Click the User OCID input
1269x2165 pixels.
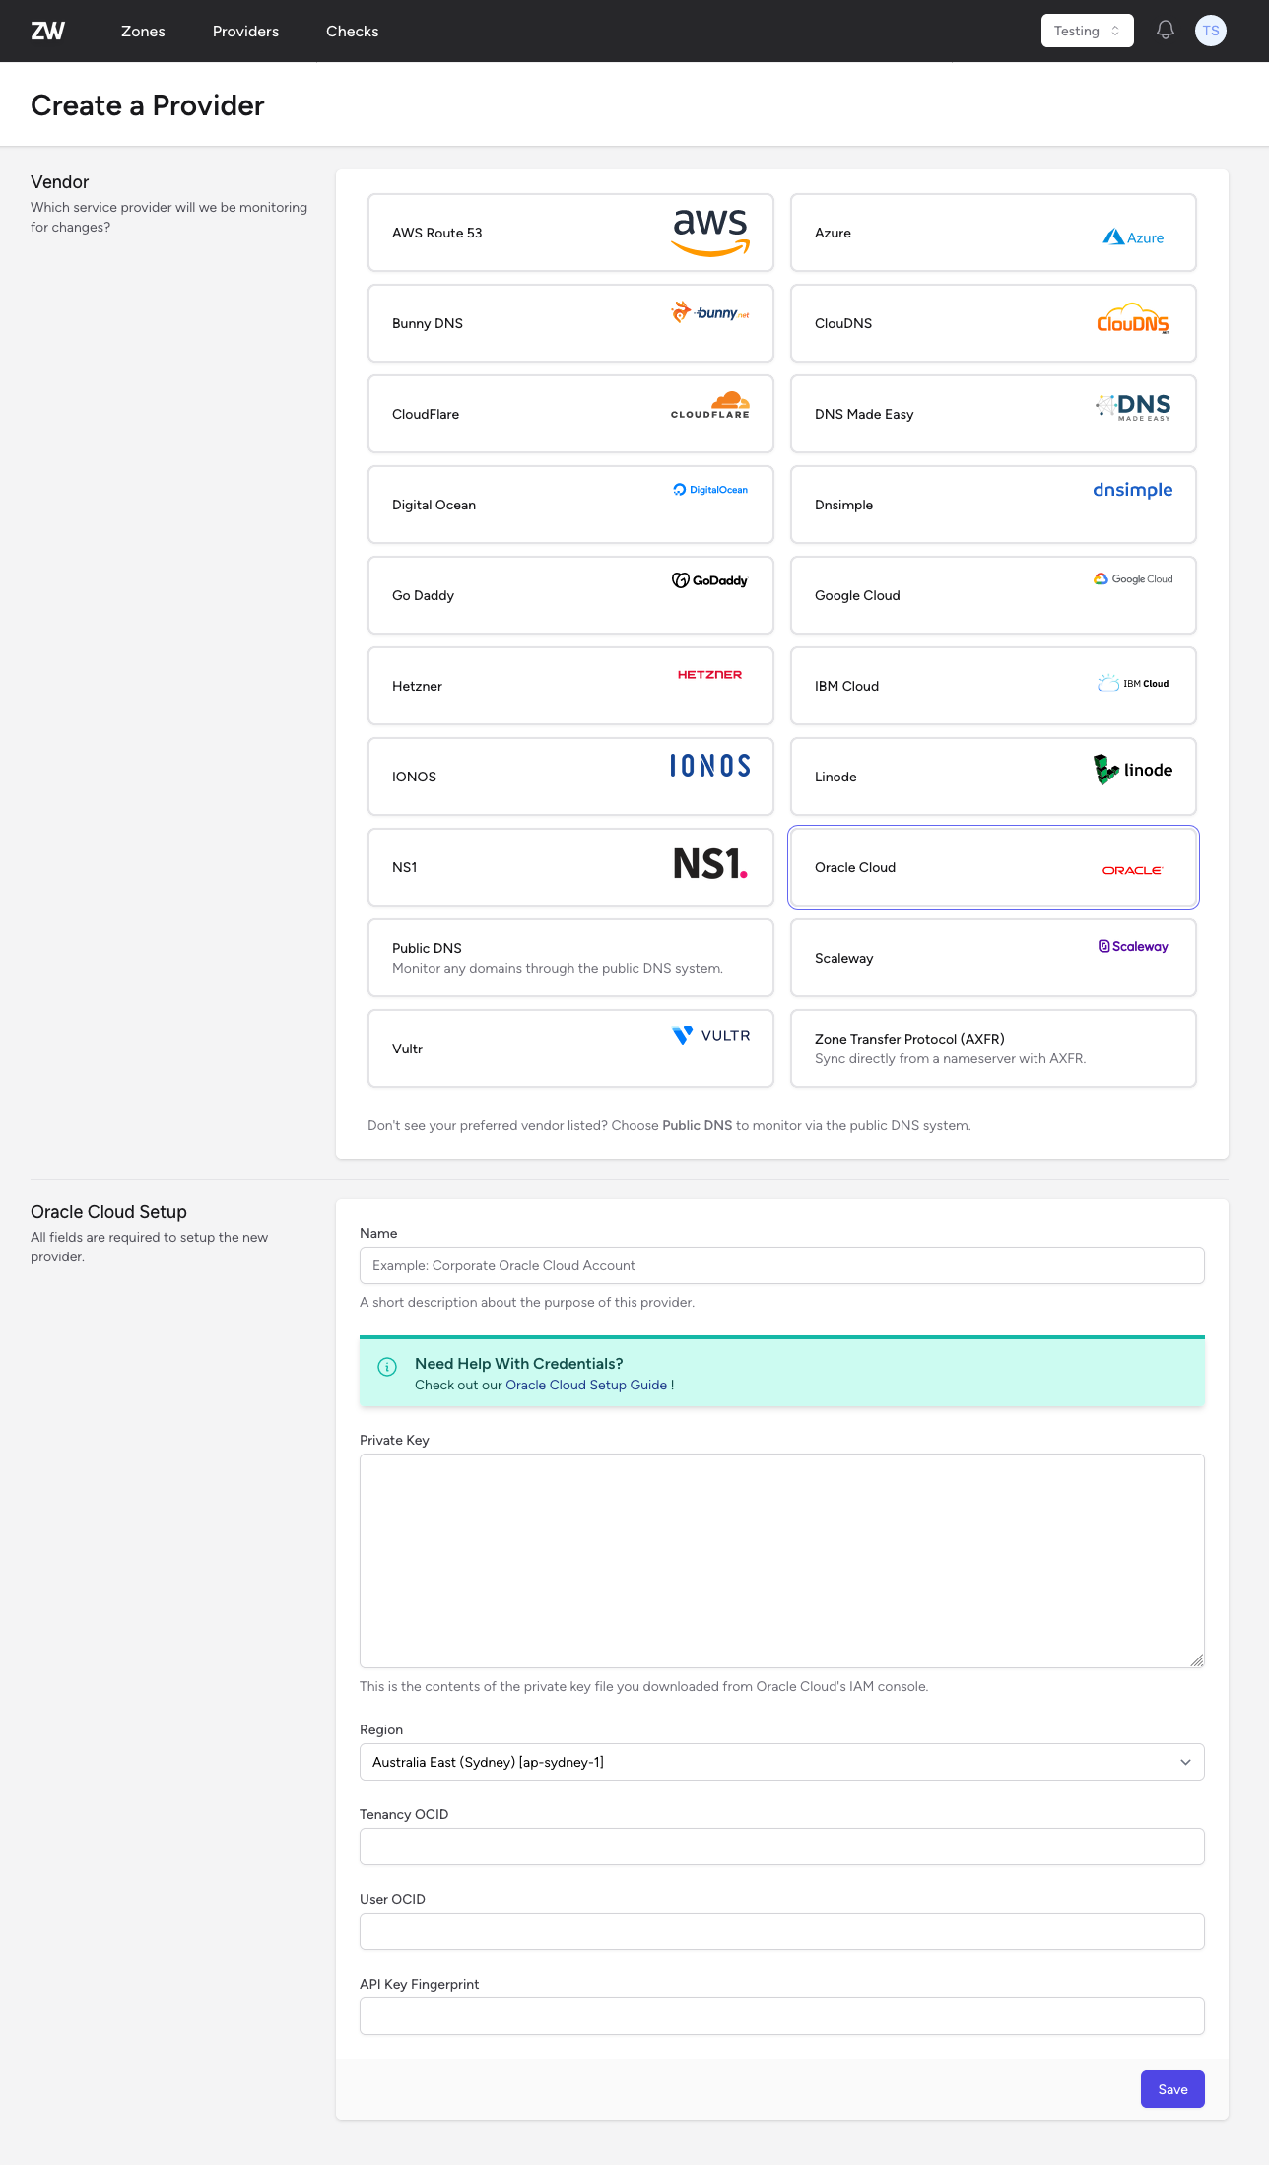coord(781,1931)
